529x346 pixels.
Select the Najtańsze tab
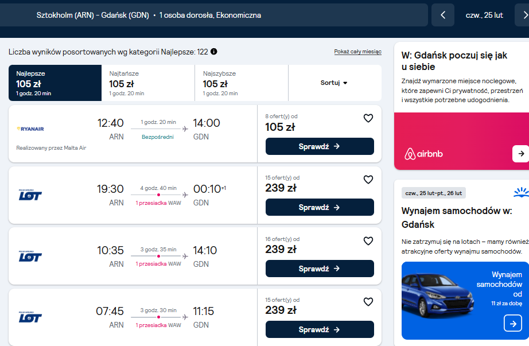click(x=148, y=83)
